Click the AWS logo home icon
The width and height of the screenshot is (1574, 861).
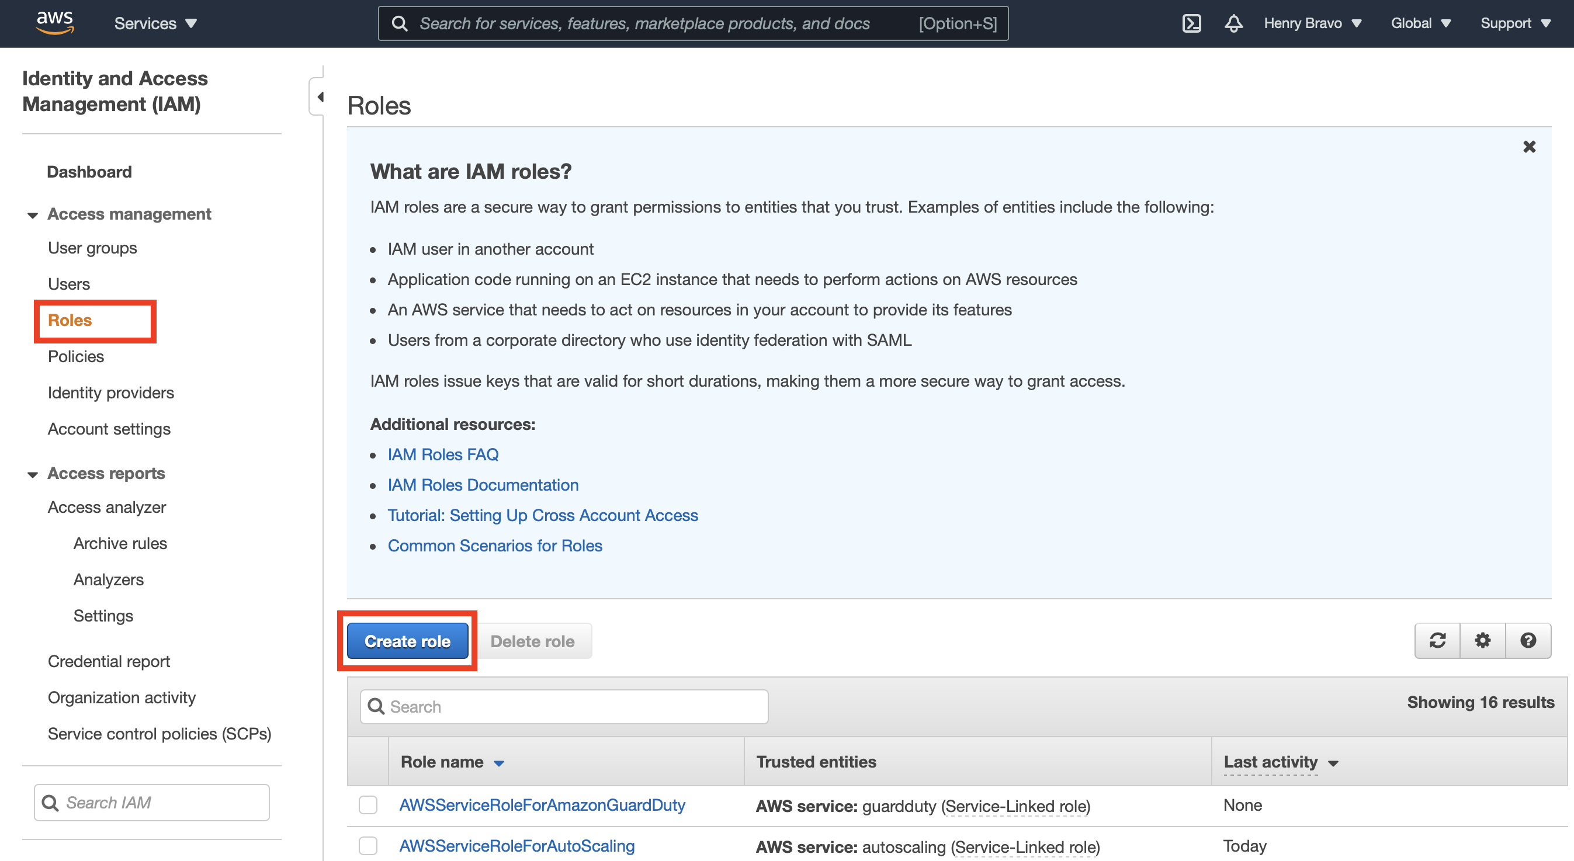click(55, 23)
